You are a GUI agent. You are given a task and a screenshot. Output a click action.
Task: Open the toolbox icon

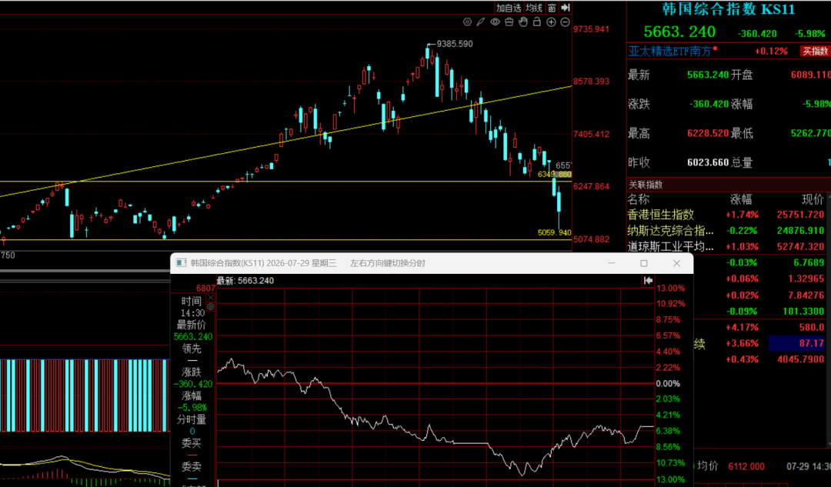(509, 22)
